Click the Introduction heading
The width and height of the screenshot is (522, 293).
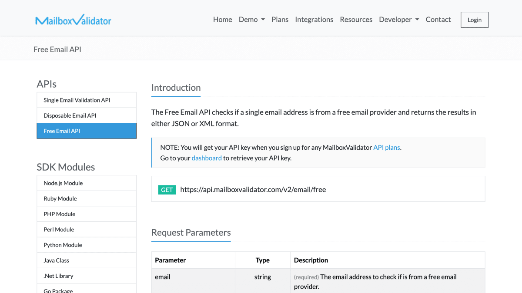coord(176,88)
